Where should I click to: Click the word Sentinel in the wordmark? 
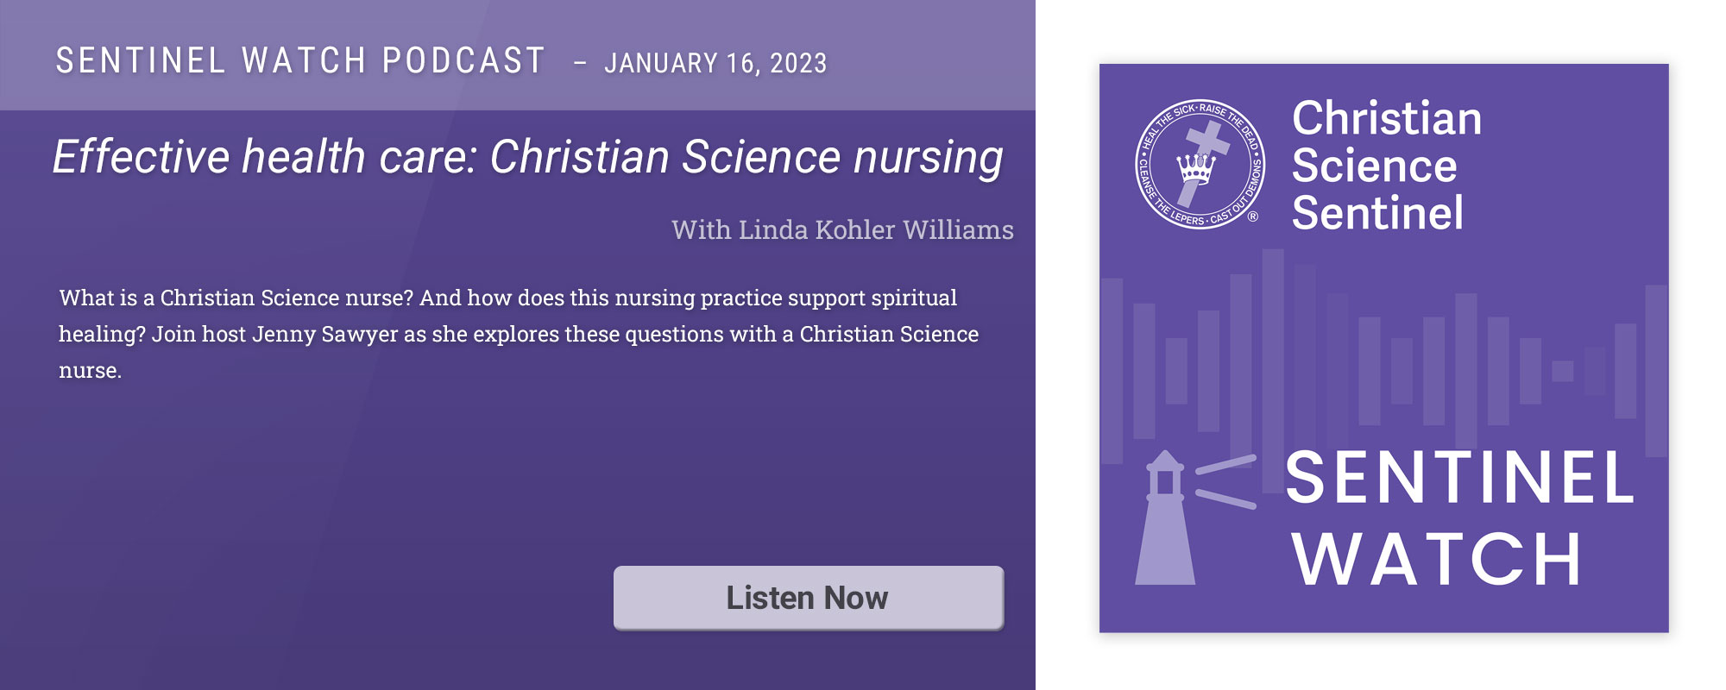click(x=1377, y=213)
